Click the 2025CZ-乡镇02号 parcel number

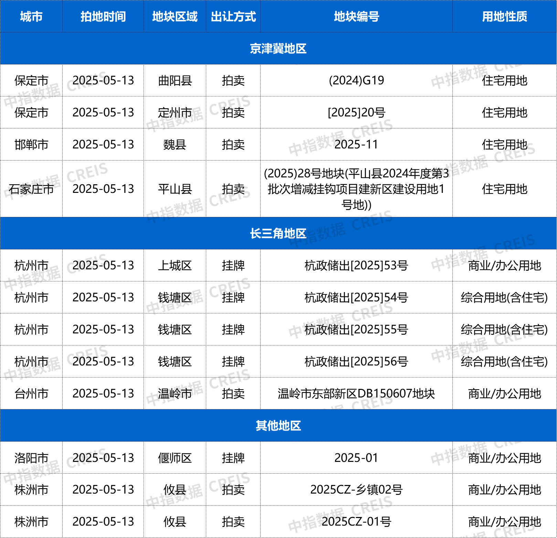(x=357, y=490)
